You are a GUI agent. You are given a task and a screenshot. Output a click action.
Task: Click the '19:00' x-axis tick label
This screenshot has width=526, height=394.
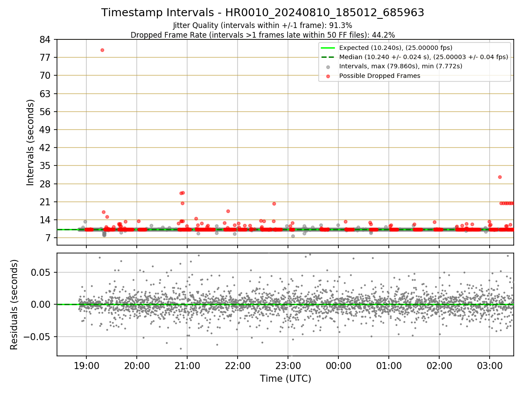86,365
